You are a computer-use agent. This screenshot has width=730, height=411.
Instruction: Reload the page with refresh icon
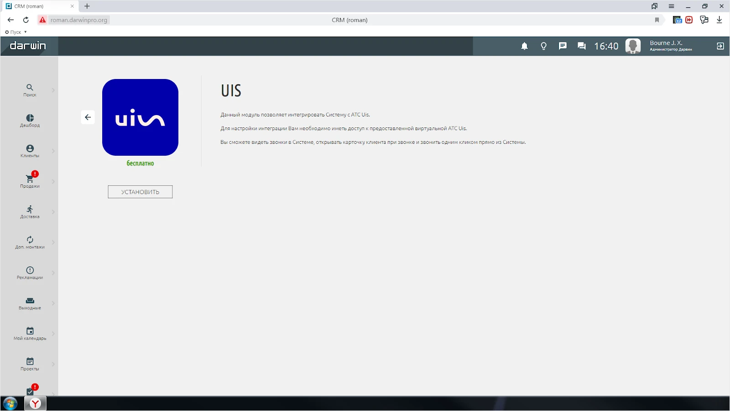[x=26, y=20]
